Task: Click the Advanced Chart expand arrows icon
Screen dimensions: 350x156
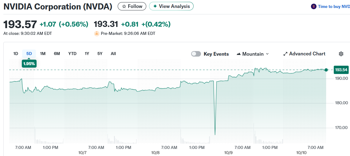Action: pos(285,54)
